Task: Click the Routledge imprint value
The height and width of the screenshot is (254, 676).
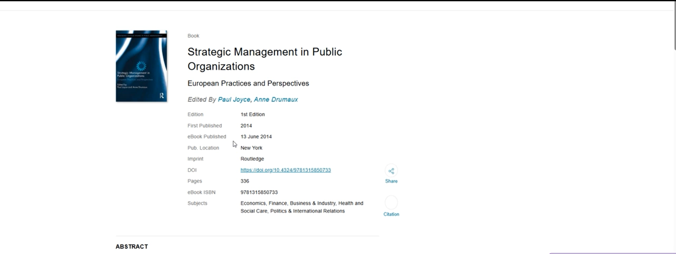Action: pos(252,159)
